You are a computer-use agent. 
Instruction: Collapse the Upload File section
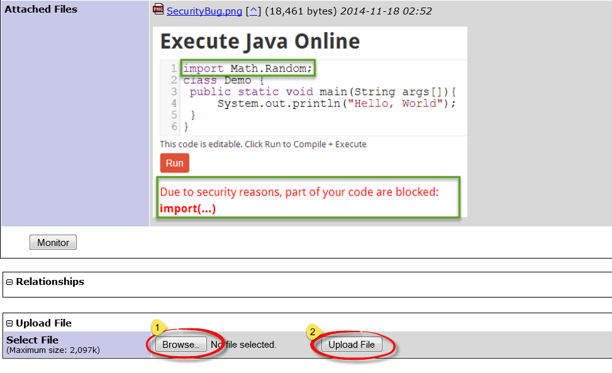click(x=9, y=323)
